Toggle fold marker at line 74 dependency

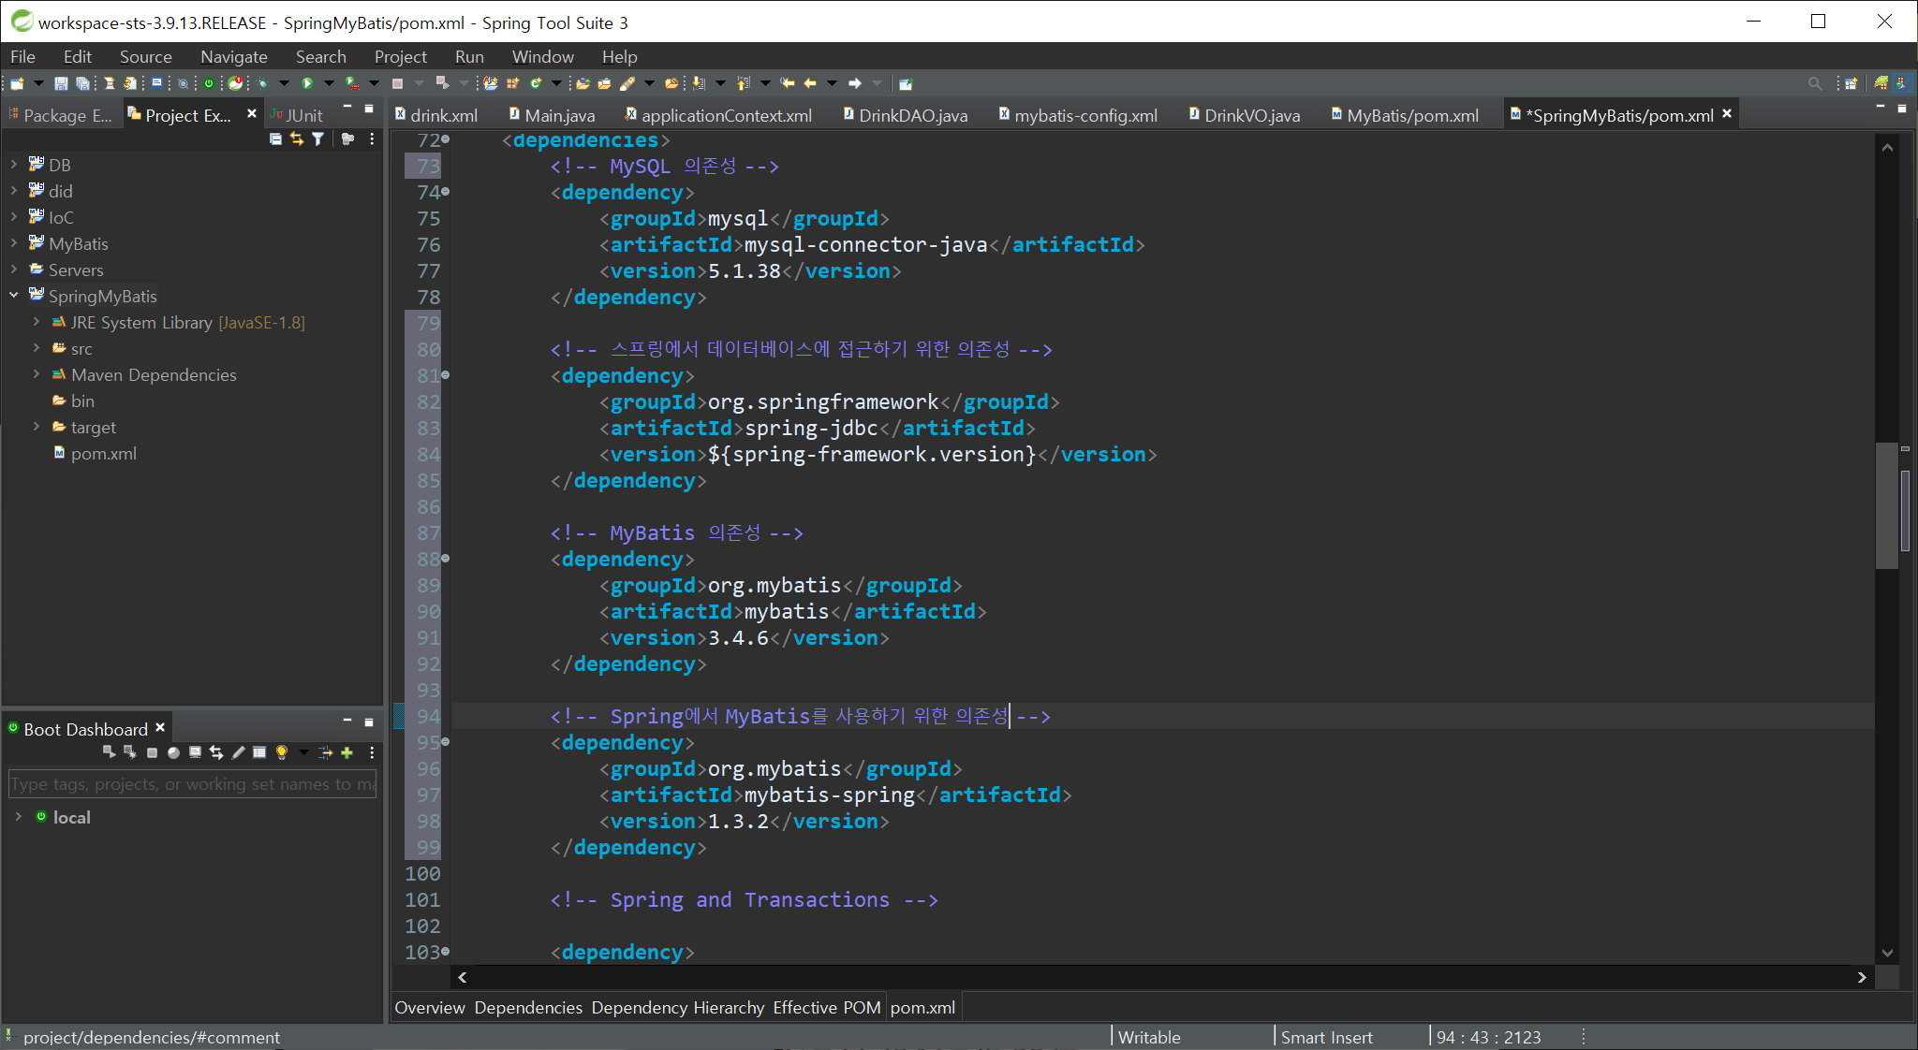pos(446,192)
